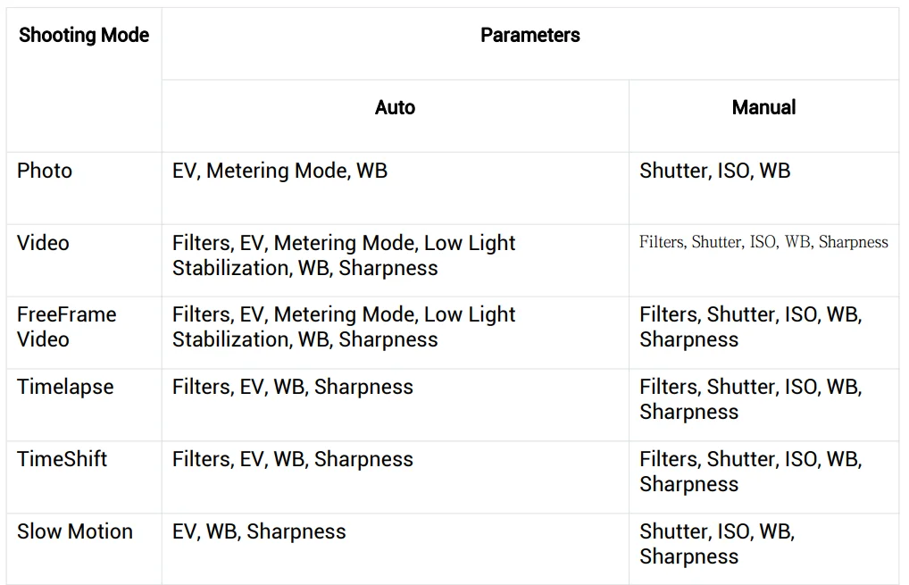Click TimeShift's Auto parameters cell

(292, 459)
